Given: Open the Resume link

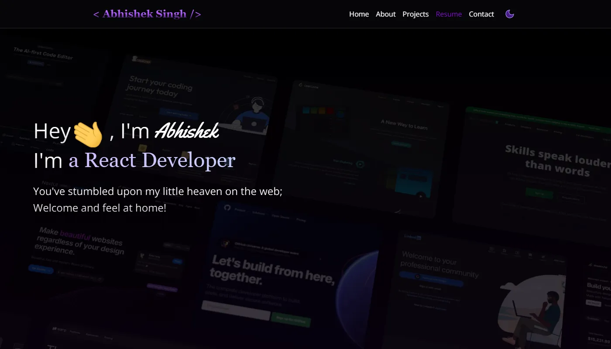Looking at the screenshot, I should tap(449, 14).
